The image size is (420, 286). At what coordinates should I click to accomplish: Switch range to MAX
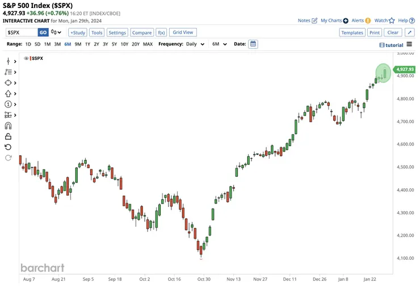click(148, 44)
